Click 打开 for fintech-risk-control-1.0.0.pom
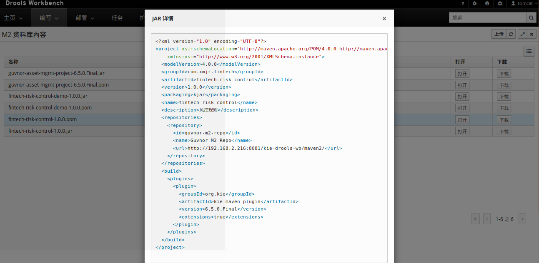The image size is (539, 263). click(462, 120)
